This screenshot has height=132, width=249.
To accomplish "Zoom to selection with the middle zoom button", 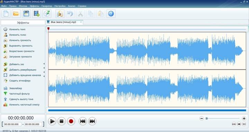I will (x=239, y=124).
